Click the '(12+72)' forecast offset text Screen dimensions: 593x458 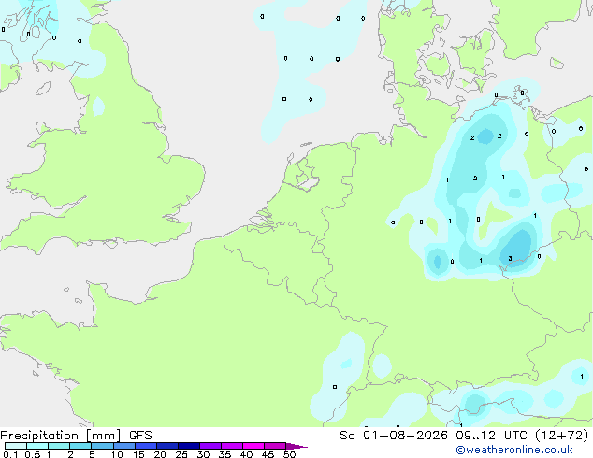coord(562,436)
